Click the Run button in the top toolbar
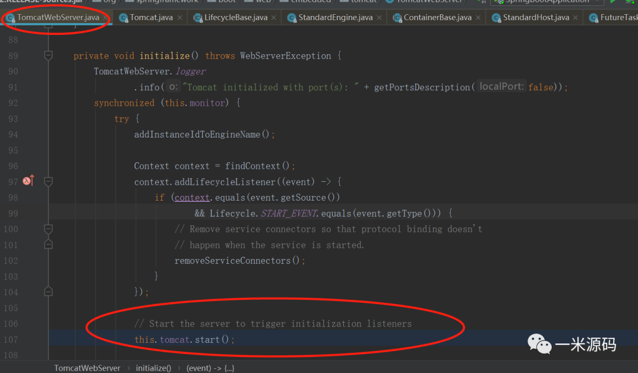 pyautogui.click(x=613, y=2)
